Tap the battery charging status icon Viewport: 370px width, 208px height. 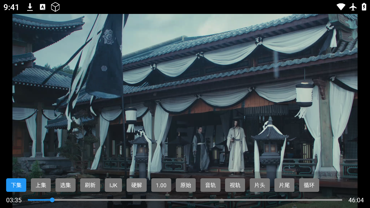pyautogui.click(x=364, y=7)
